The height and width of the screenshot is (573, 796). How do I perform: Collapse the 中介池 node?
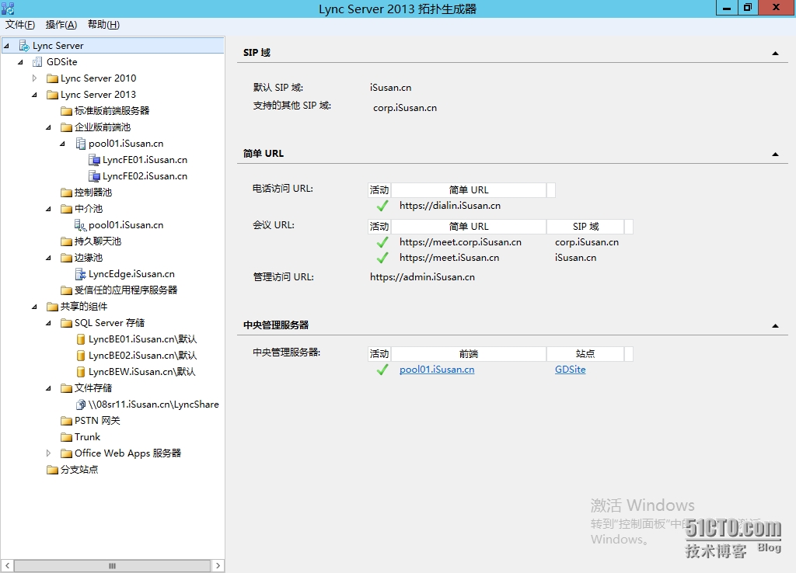(49, 209)
